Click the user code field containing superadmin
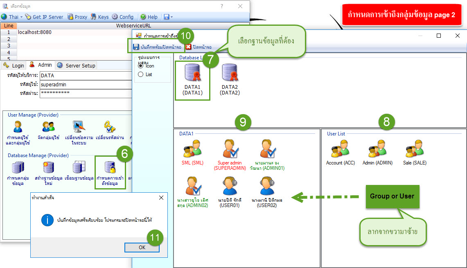Screen dimensions: 467x268 point(86,85)
